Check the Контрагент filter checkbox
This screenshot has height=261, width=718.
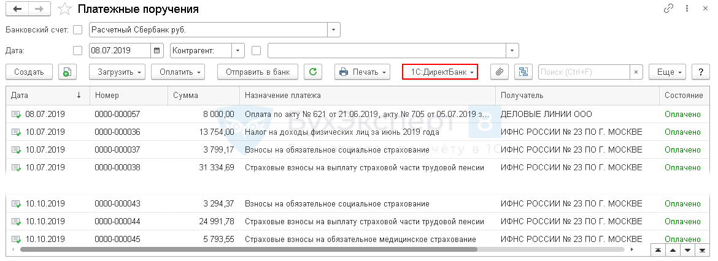(257, 50)
